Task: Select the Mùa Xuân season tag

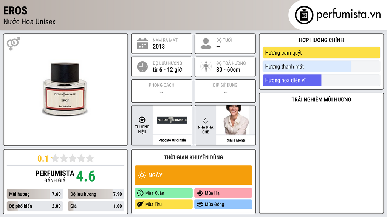Action: [164, 193]
